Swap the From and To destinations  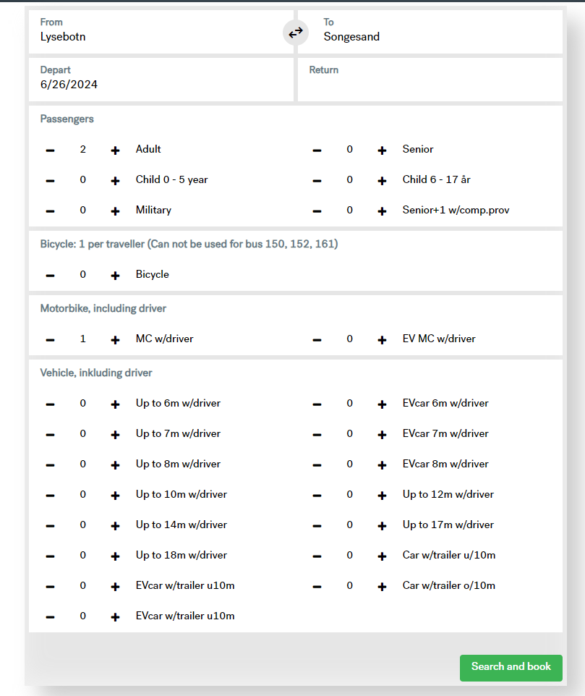click(x=295, y=33)
